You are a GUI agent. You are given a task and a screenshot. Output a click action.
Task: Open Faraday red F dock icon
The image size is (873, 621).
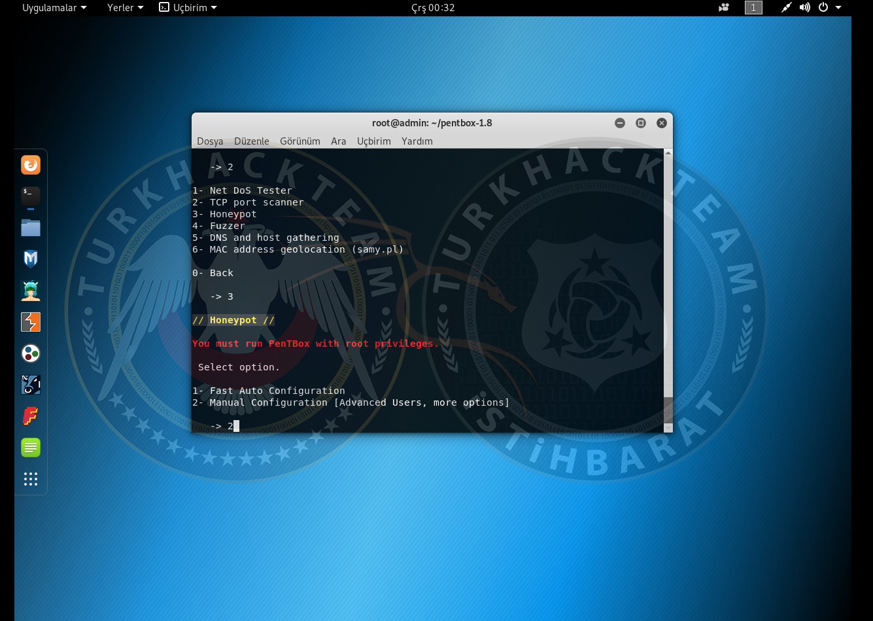[31, 416]
